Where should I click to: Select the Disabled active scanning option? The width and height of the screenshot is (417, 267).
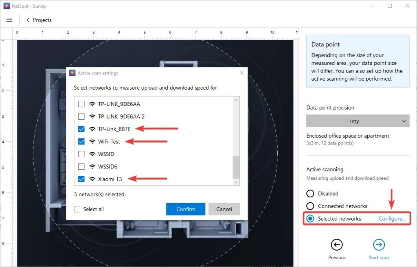[x=310, y=193]
